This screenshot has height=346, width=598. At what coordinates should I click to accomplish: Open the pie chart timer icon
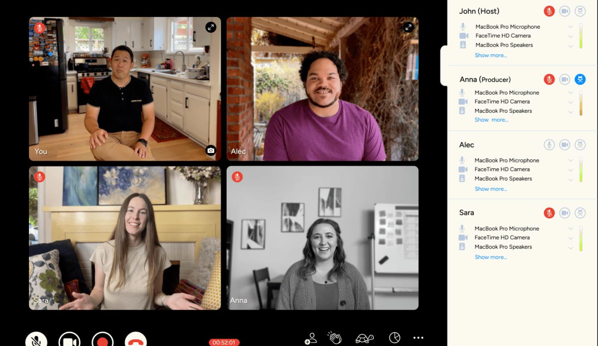pos(394,337)
